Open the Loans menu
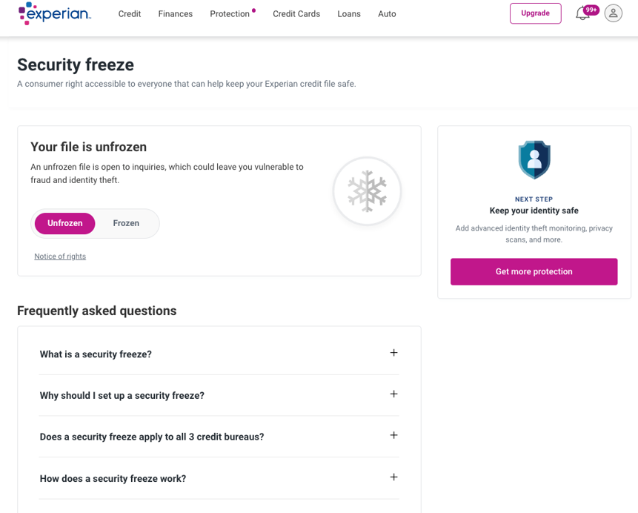The image size is (638, 513). click(x=349, y=14)
